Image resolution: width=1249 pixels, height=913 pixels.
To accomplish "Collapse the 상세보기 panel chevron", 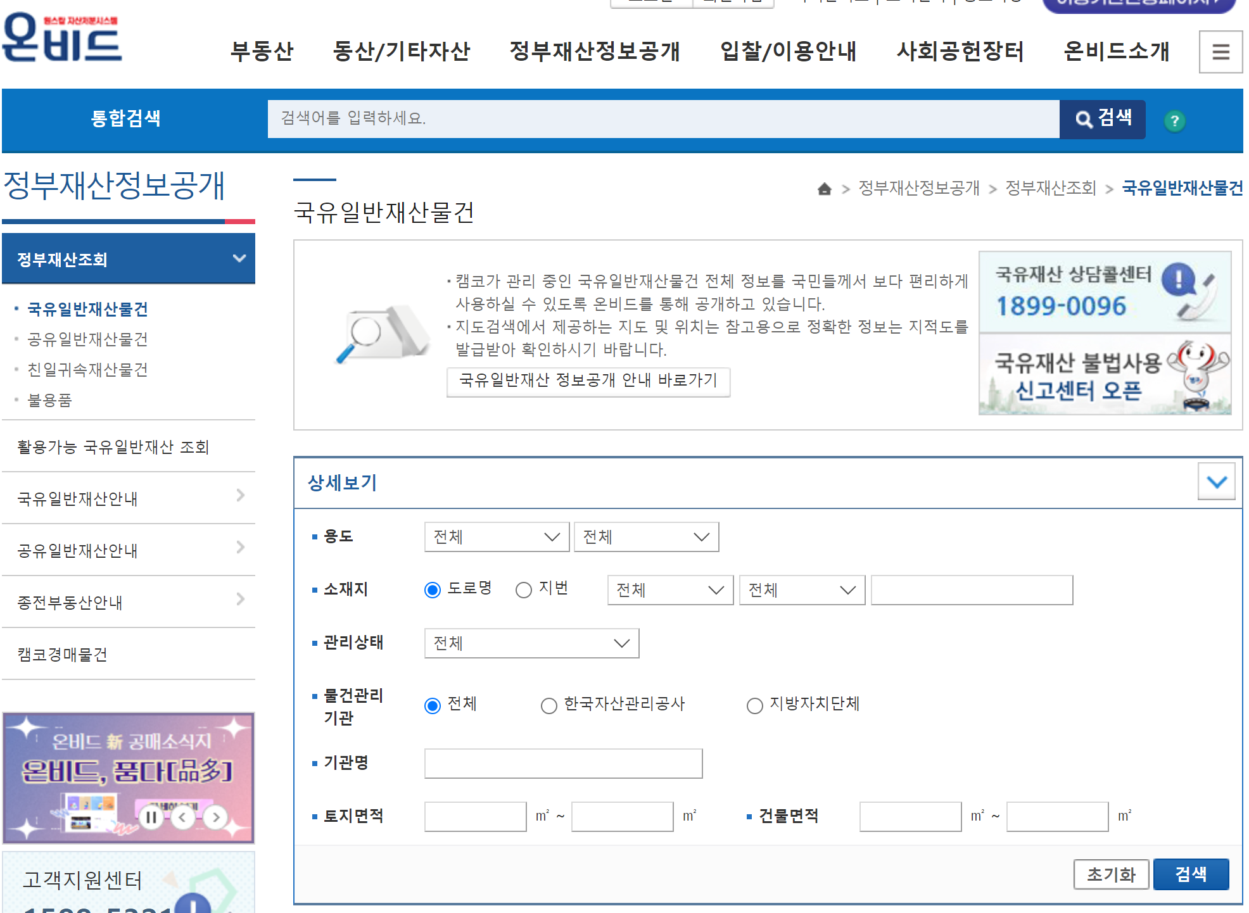I will (x=1216, y=482).
